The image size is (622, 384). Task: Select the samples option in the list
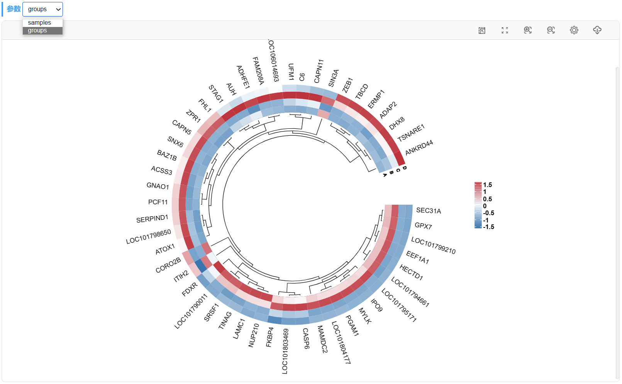tap(42, 23)
